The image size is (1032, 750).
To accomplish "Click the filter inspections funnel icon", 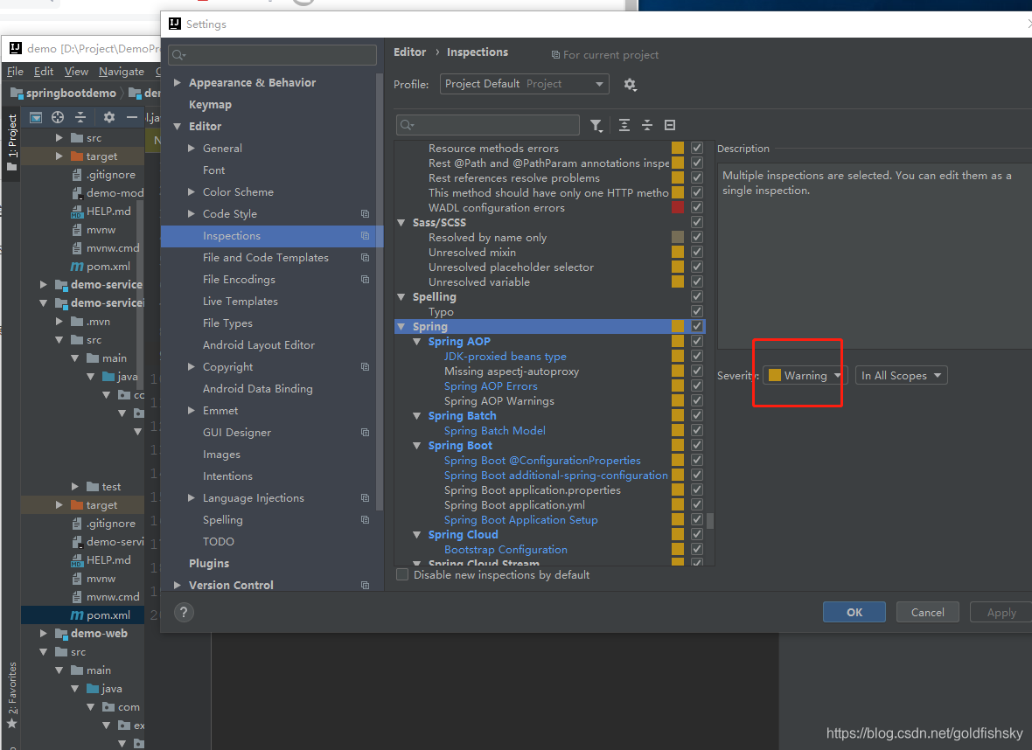I will (596, 125).
